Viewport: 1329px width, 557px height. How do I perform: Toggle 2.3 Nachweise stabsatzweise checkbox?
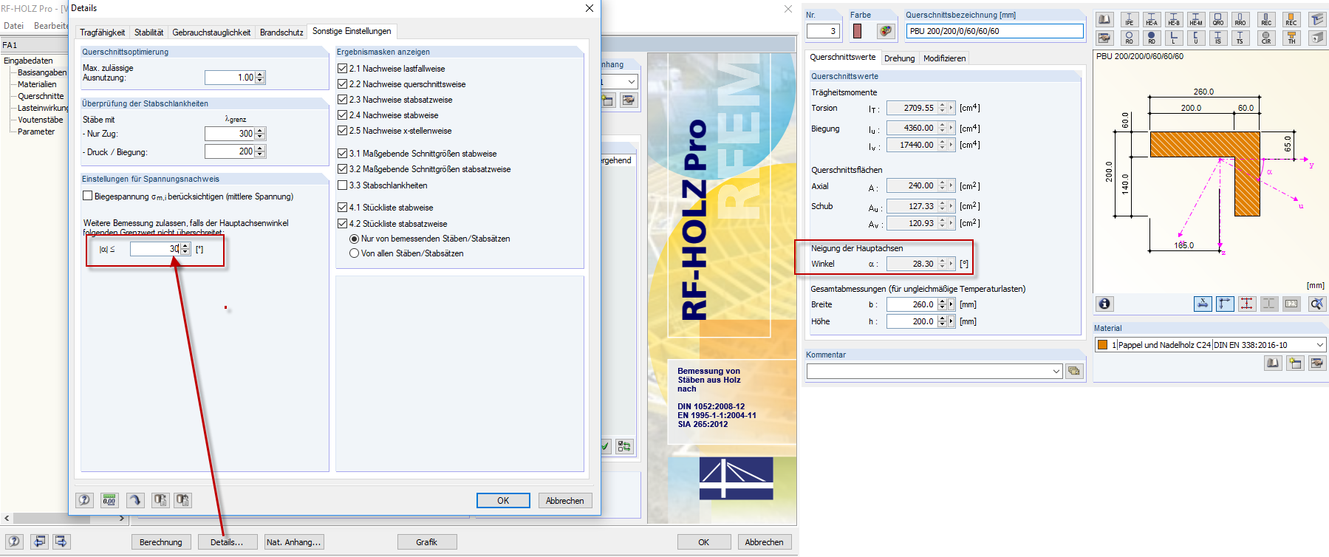point(342,100)
